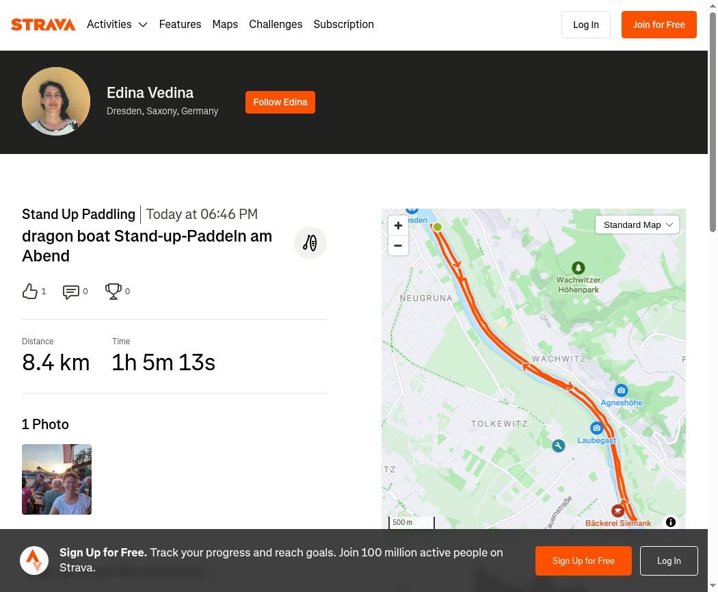Click the Laubegast photo marker on map
Screen dimensions: 718x592
pos(596,428)
